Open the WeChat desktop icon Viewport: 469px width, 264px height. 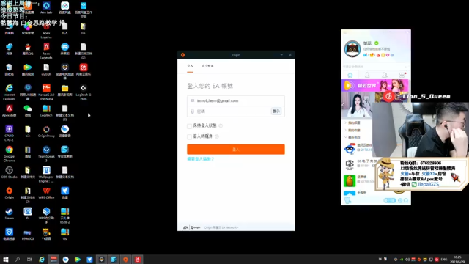coord(28,111)
